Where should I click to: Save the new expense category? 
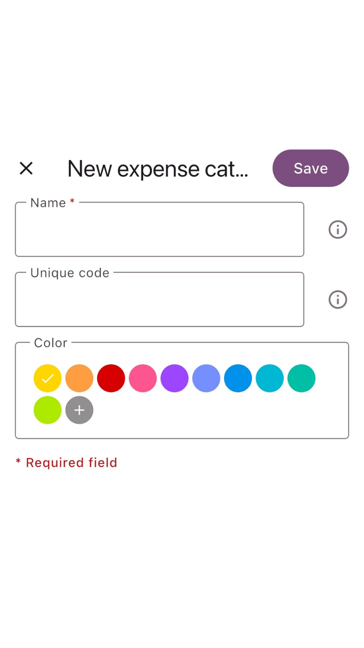(x=311, y=168)
